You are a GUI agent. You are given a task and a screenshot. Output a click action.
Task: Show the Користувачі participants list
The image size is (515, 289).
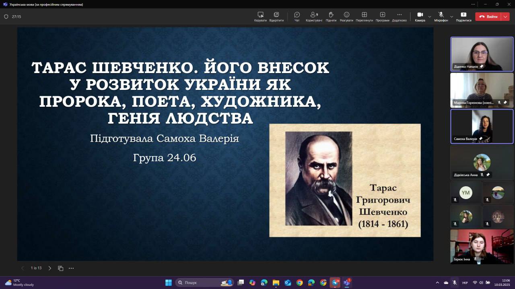coord(314,16)
